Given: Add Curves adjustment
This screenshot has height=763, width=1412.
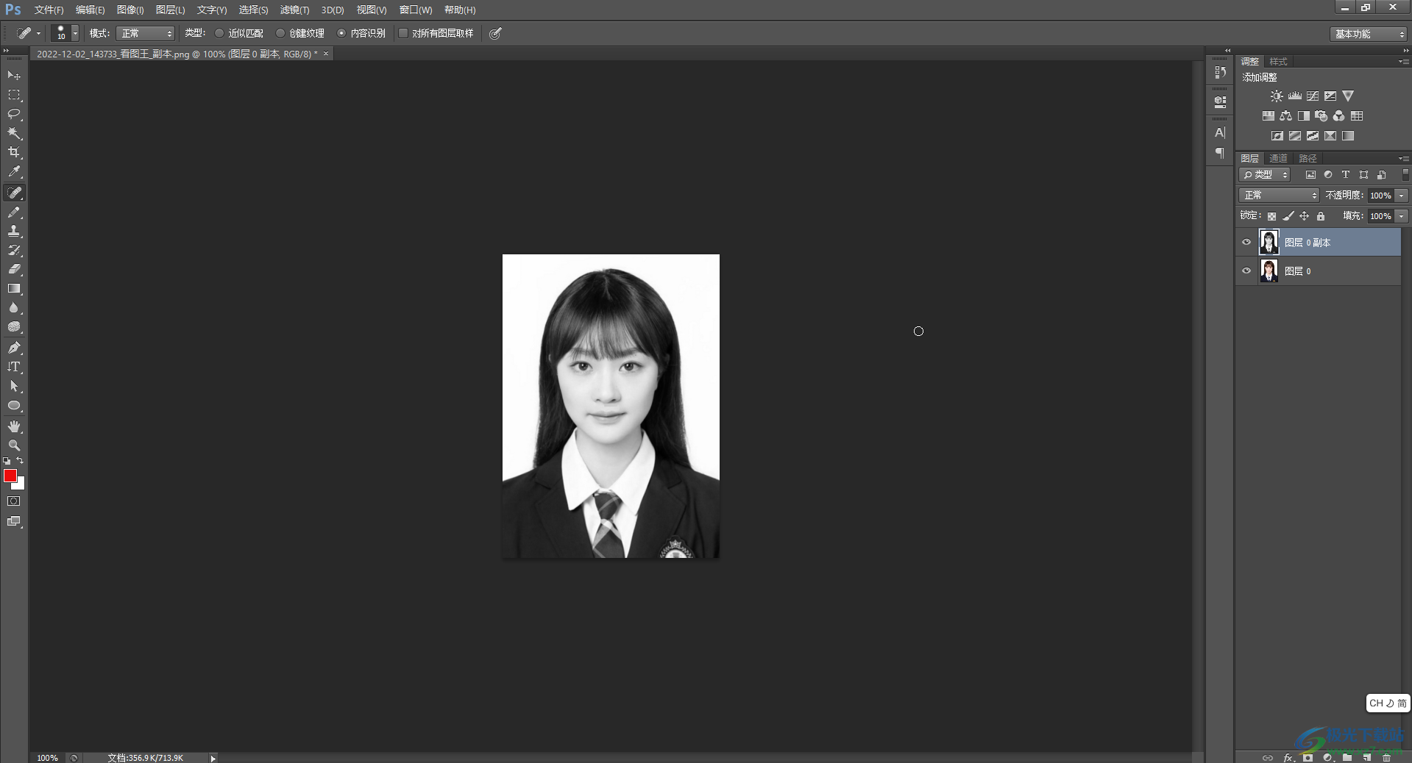Looking at the screenshot, I should [1313, 96].
